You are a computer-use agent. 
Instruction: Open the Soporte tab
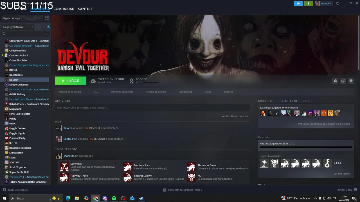pos(228,92)
